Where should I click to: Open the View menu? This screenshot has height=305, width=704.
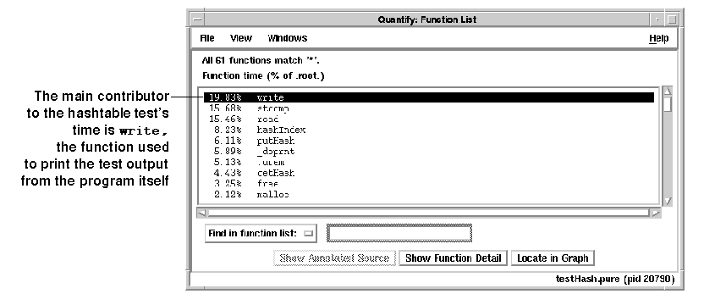(241, 38)
